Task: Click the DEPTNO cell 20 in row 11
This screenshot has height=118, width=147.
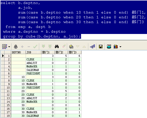Action: (18, 91)
